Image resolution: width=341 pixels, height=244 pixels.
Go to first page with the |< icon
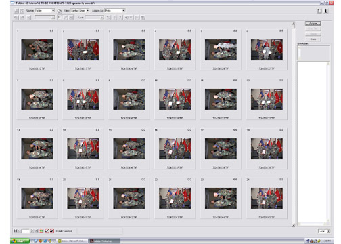[15, 231]
